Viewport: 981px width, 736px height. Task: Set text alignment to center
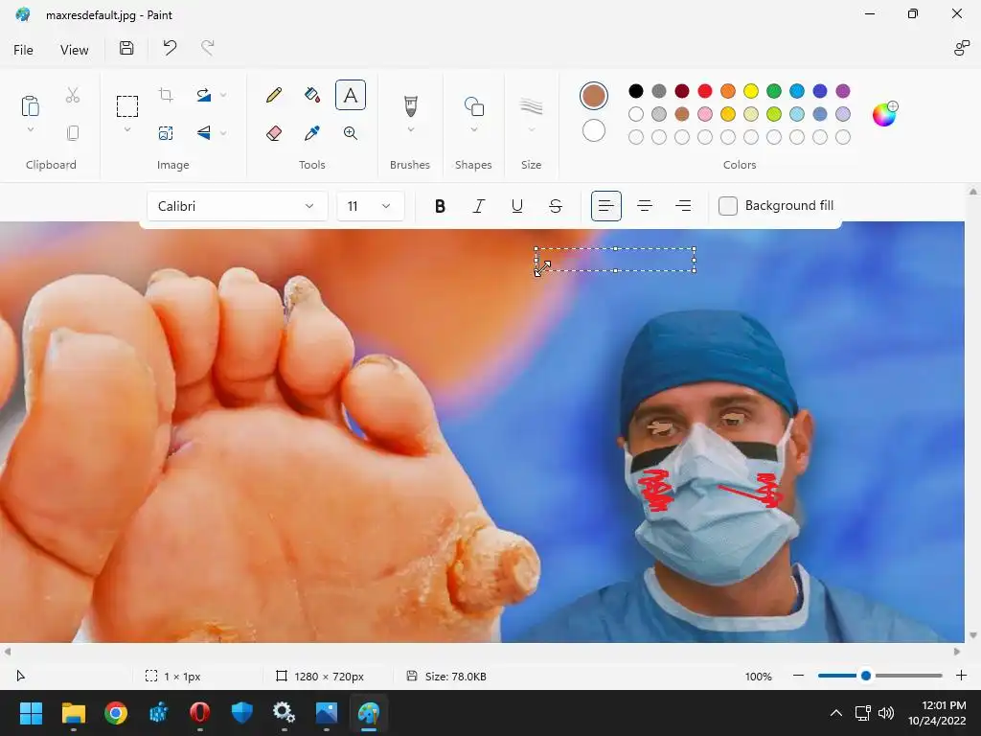[x=645, y=206]
